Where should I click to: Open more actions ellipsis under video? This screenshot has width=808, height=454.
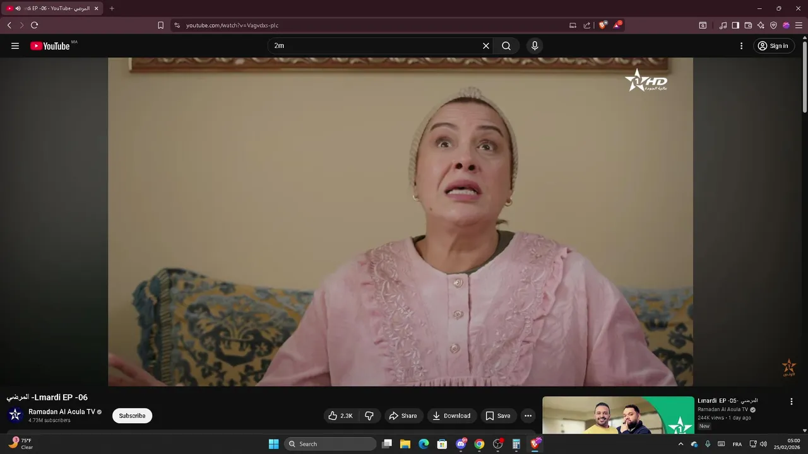coord(528,416)
